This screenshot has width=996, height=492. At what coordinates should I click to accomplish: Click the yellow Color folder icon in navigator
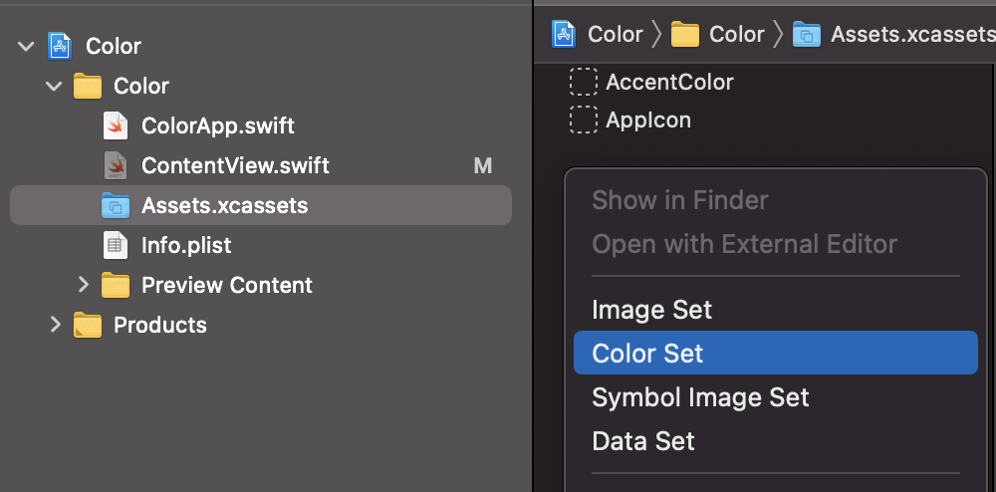click(x=88, y=87)
